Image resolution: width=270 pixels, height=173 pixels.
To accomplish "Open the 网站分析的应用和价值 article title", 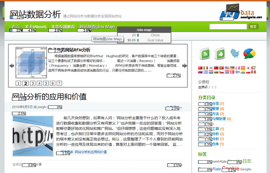I will coord(49,97).
